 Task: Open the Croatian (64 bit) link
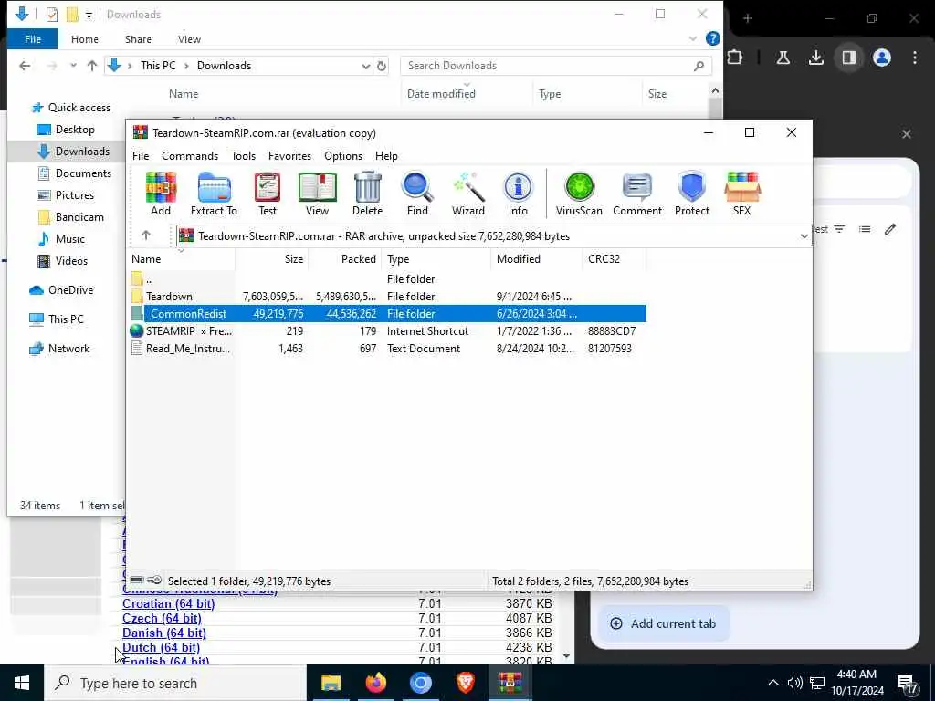(x=168, y=604)
